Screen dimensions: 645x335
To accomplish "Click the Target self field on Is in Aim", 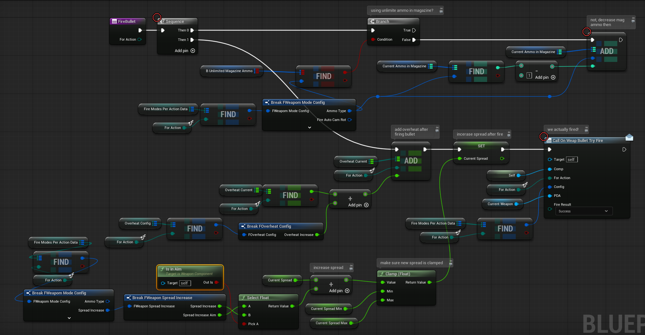I will click(185, 283).
